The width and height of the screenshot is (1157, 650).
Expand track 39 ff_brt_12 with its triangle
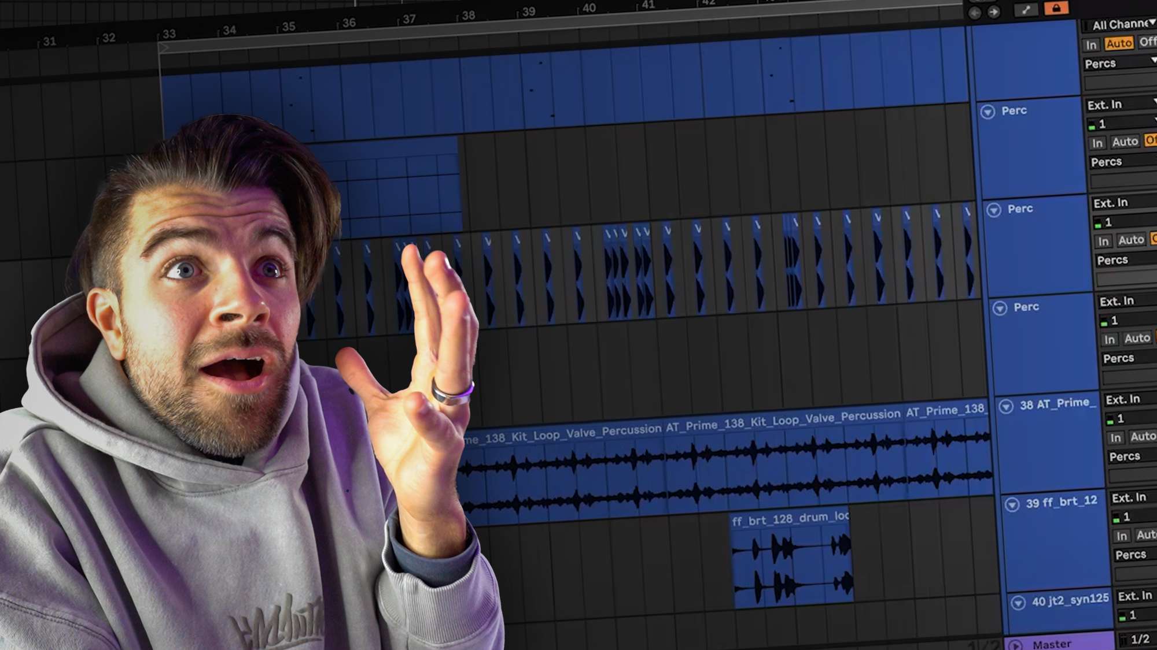[x=1012, y=503]
